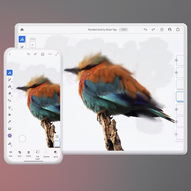Undo last action in tablet top bar
191x191 pixels.
coord(145,29)
